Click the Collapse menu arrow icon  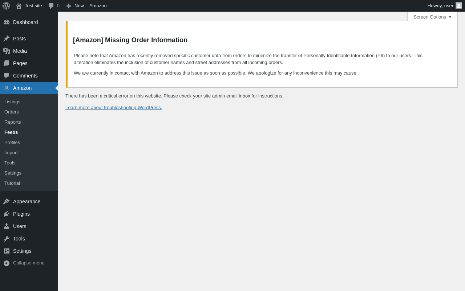(7, 263)
